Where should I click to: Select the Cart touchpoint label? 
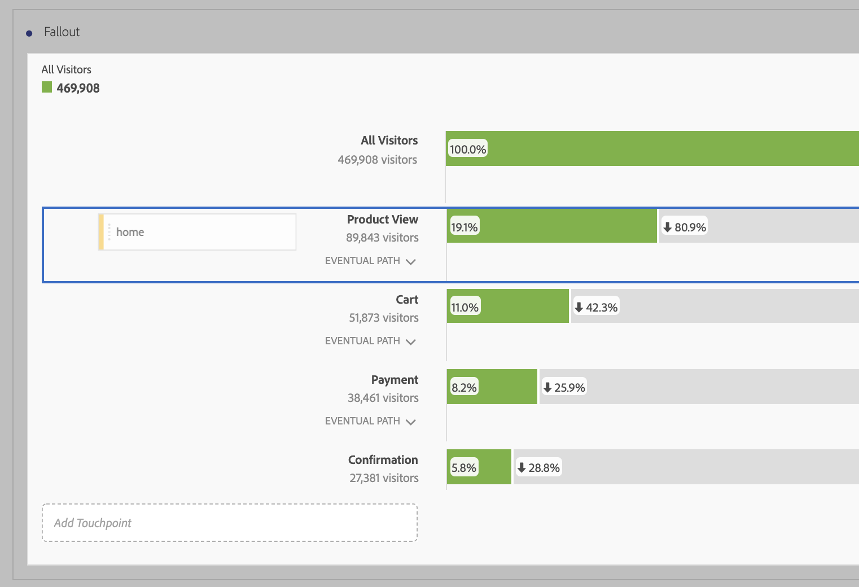pyautogui.click(x=407, y=300)
